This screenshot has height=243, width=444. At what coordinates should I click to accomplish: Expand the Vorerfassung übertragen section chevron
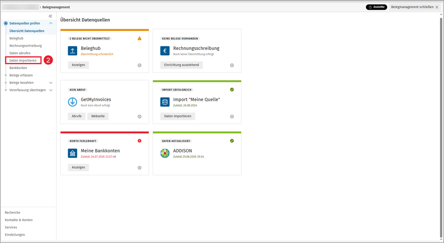(x=51, y=90)
